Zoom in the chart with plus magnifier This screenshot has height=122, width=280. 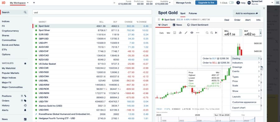tap(212, 33)
